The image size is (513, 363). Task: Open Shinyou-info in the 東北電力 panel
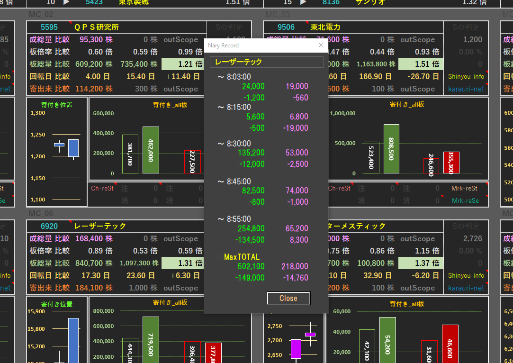[x=466, y=76]
